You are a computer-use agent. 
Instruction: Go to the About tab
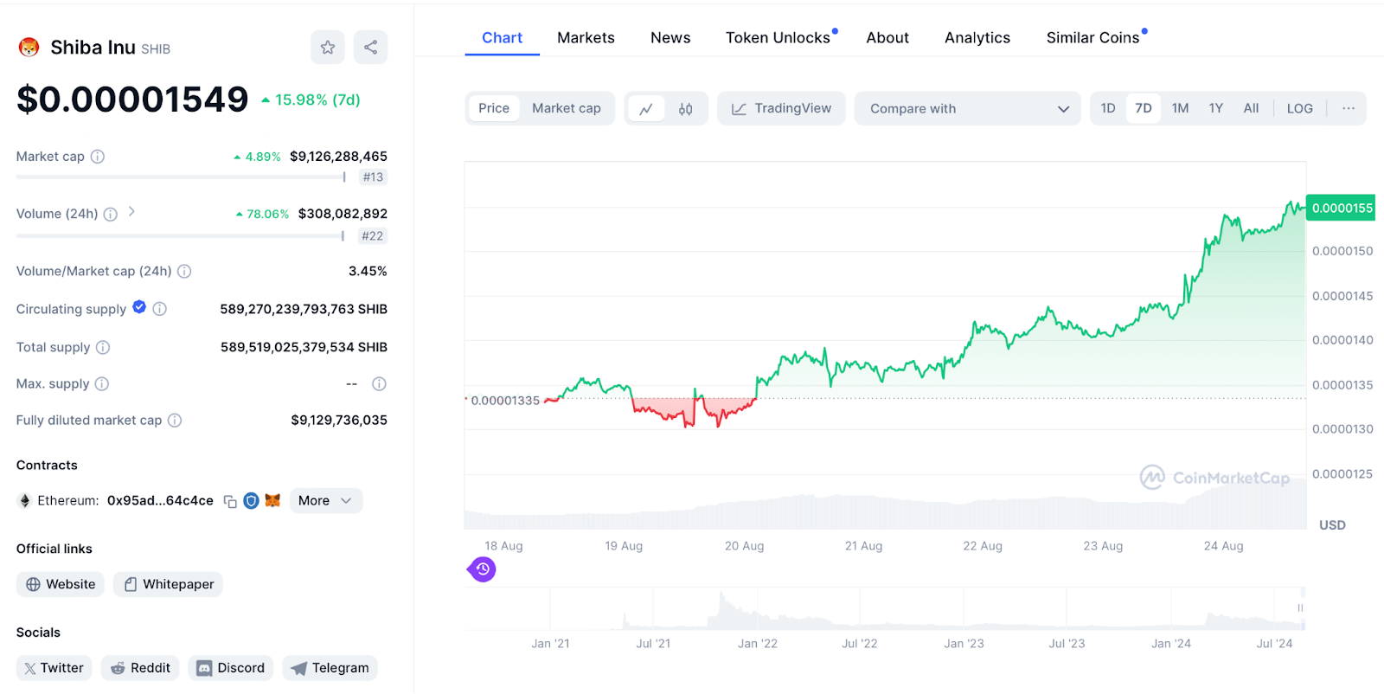coord(887,38)
